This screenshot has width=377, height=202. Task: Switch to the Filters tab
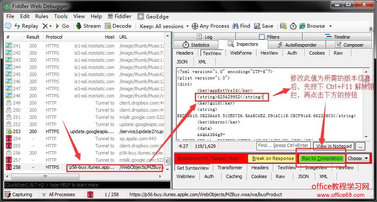(269, 37)
